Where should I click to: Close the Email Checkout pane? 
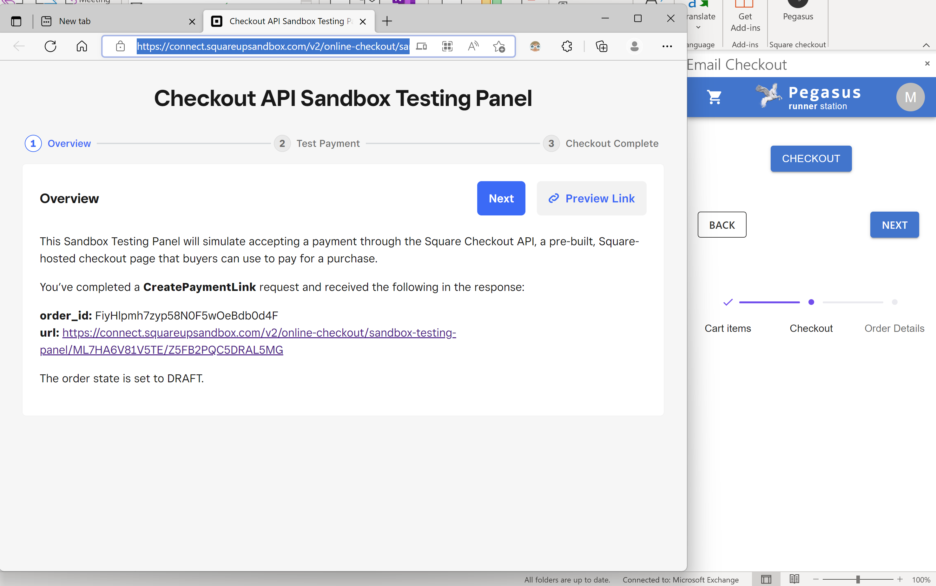pos(927,63)
